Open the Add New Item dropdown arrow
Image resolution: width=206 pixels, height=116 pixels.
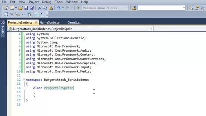tap(16, 8)
